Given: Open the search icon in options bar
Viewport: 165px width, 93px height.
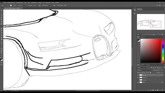Looking at the screenshot, I should pyautogui.click(x=157, y=5).
